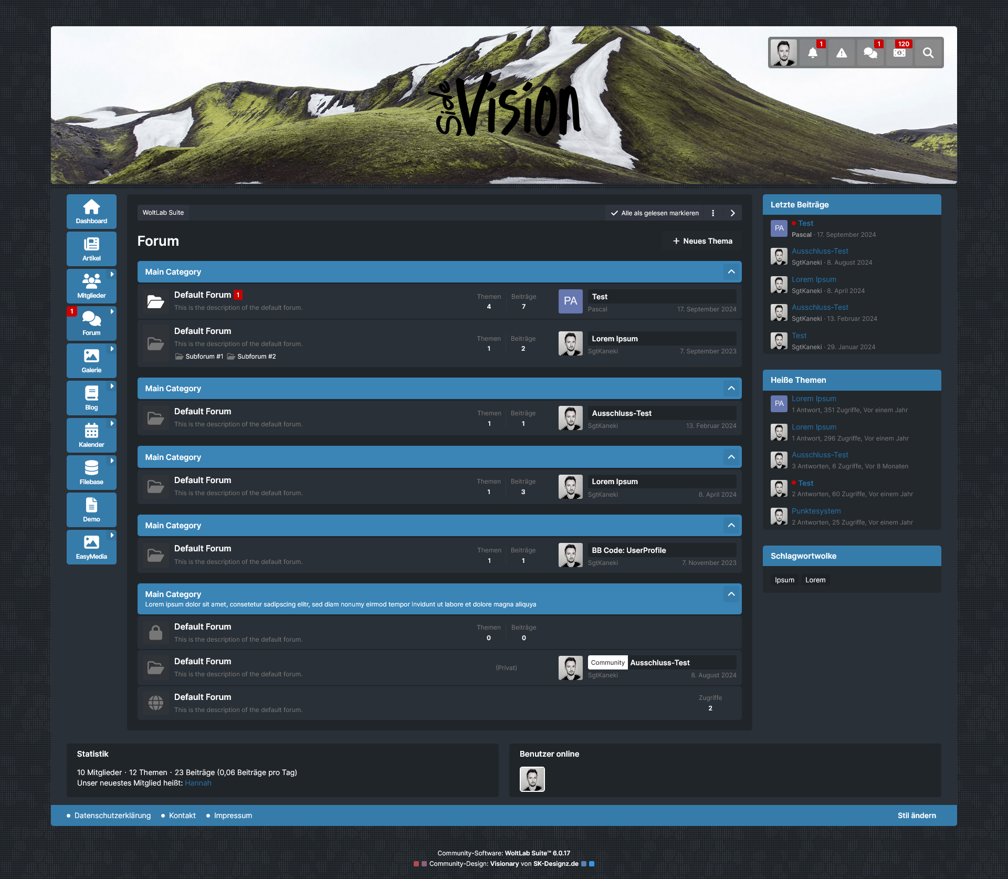Image resolution: width=1008 pixels, height=879 pixels.
Task: Click the moderation warning triangle icon
Action: coord(841,53)
